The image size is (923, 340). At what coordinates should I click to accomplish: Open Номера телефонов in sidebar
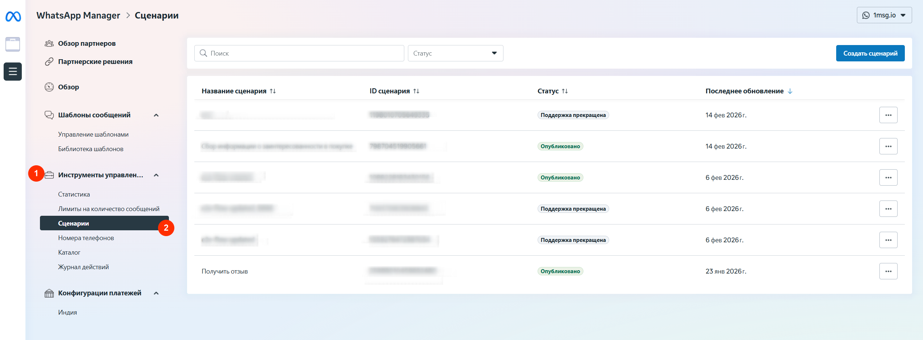pyautogui.click(x=86, y=238)
